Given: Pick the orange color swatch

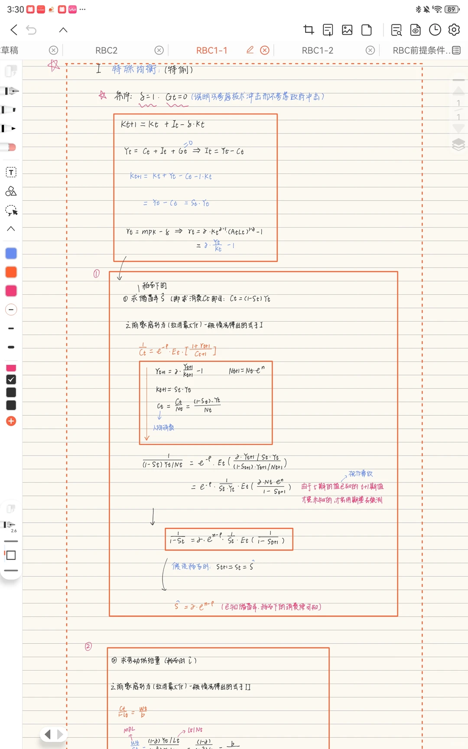Looking at the screenshot, I should coord(11,272).
